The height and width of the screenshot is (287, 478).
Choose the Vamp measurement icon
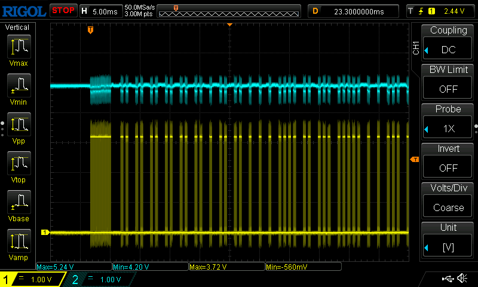(19, 241)
